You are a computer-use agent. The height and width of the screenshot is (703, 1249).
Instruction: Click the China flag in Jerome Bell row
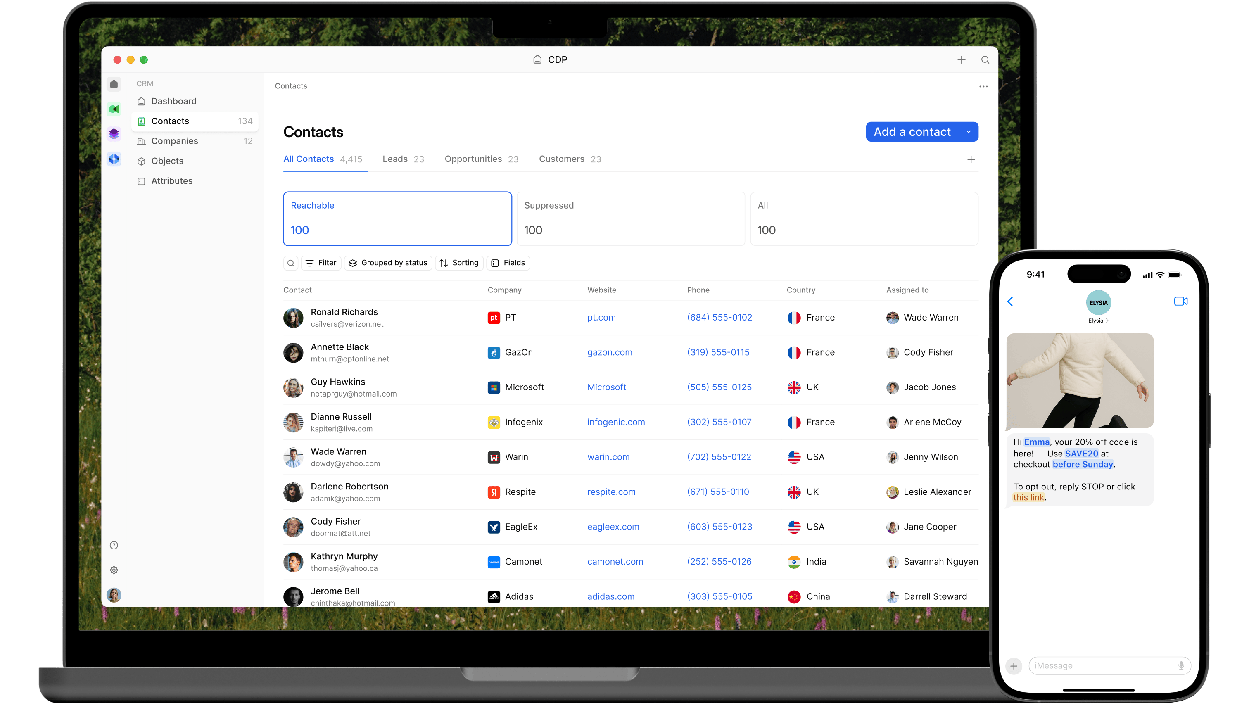click(x=794, y=597)
